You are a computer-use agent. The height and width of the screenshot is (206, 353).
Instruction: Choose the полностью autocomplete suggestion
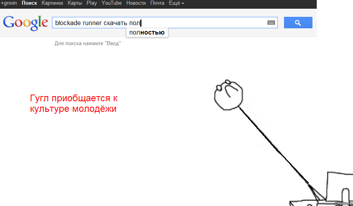tap(147, 33)
